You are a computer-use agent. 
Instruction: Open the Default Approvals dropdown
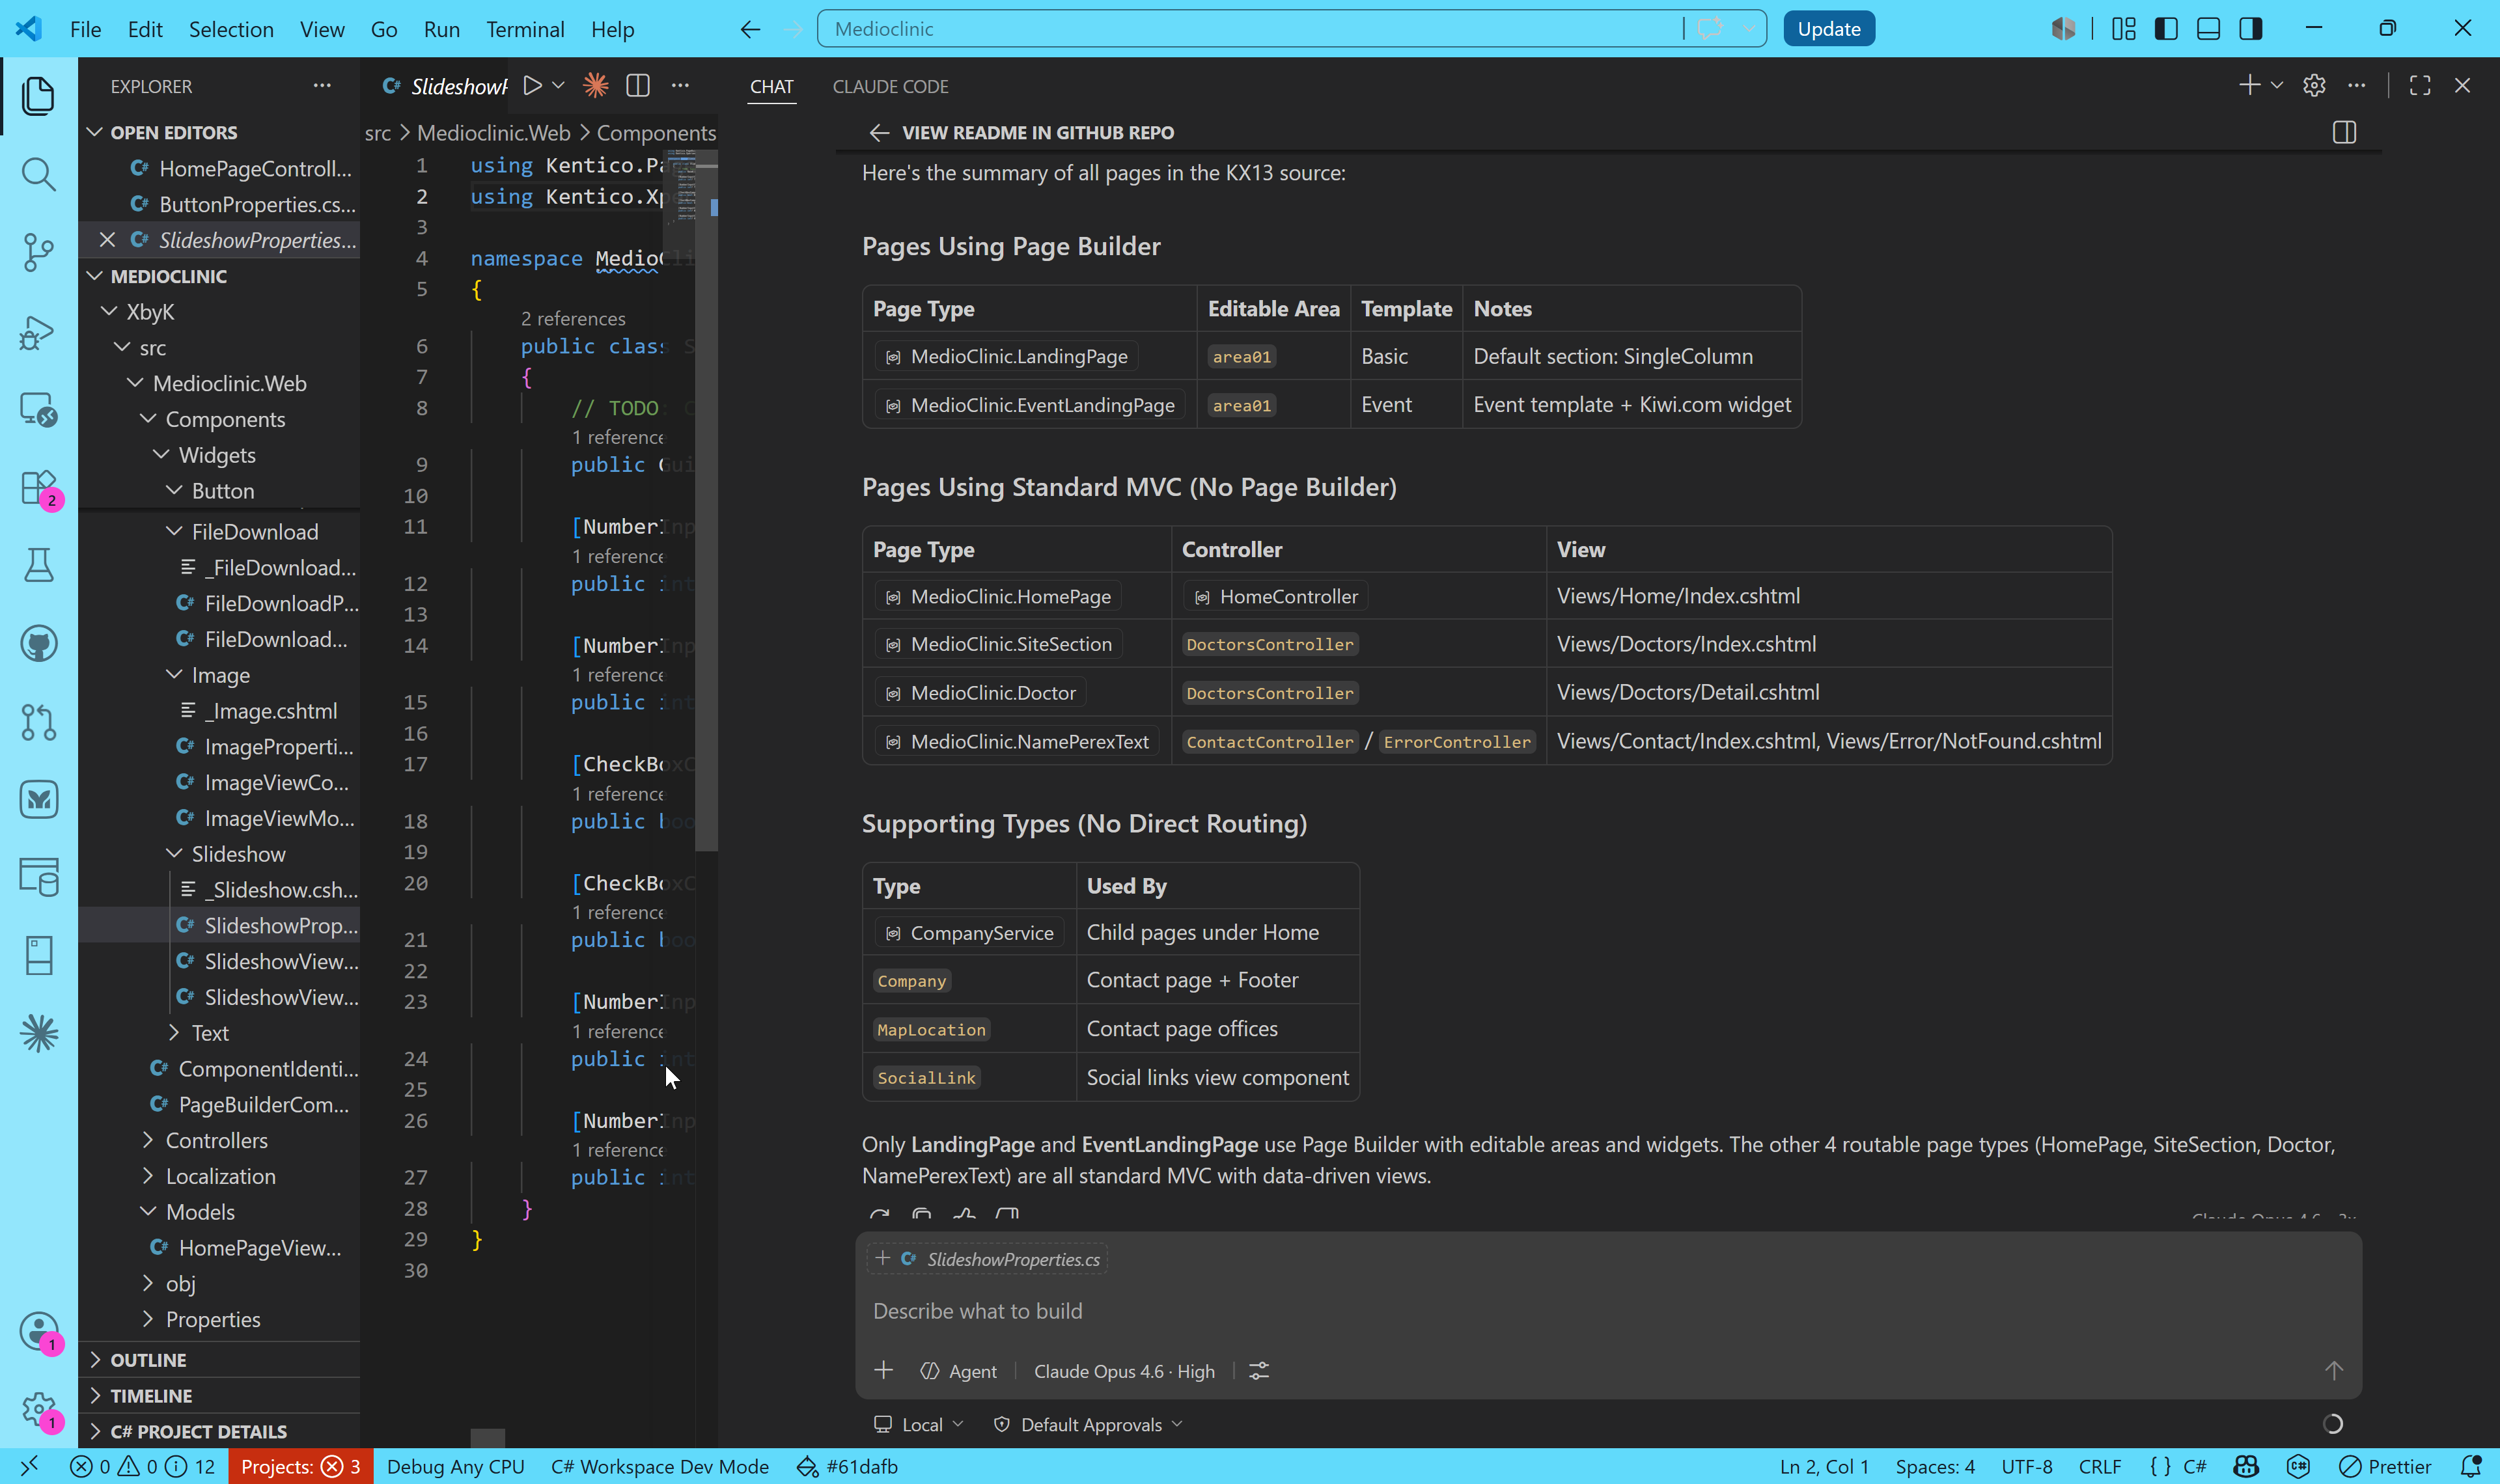[x=1088, y=1424]
